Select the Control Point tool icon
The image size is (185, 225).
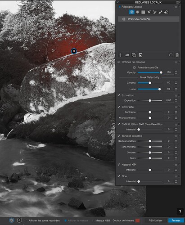click(131, 12)
